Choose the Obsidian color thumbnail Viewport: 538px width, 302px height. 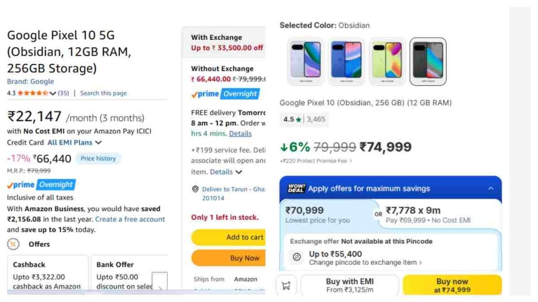pos(428,62)
